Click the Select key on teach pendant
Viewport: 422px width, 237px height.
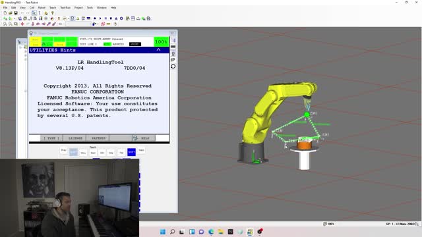coord(93,153)
